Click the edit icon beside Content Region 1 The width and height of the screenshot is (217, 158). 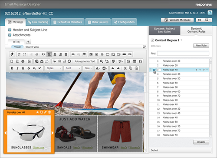152,40
